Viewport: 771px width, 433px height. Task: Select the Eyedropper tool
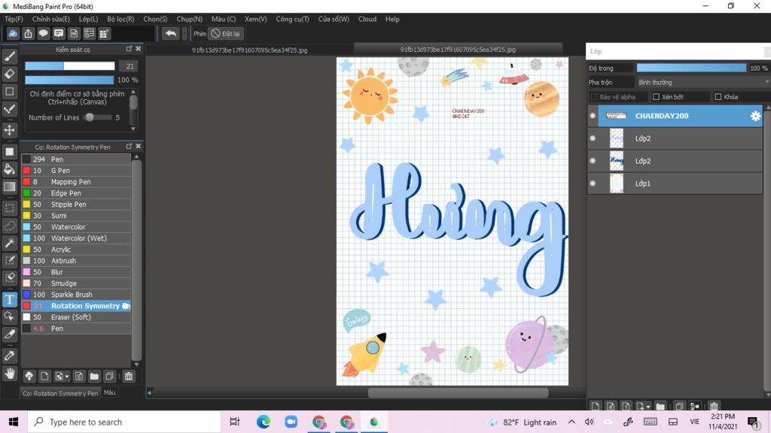pyautogui.click(x=9, y=356)
